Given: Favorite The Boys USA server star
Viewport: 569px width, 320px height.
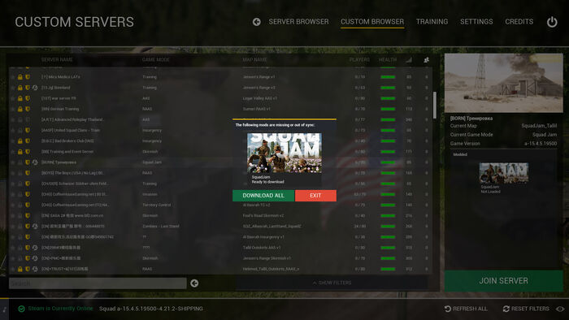Looking at the screenshot, I should (13, 173).
